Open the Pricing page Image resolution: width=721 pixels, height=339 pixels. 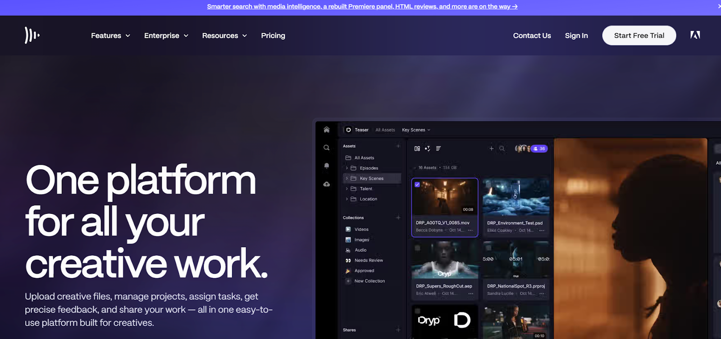tap(273, 36)
